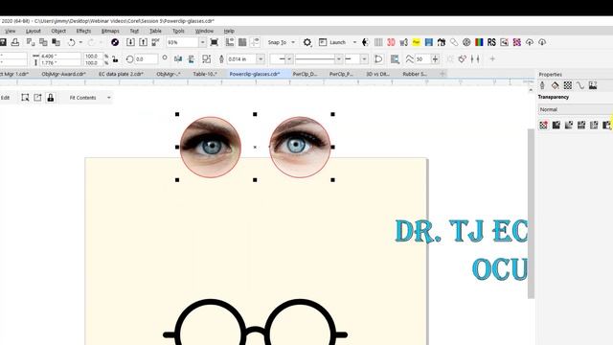
Task: Click the cloud download icon
Action: pos(542,42)
